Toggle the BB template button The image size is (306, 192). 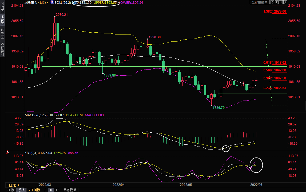[57, 190]
